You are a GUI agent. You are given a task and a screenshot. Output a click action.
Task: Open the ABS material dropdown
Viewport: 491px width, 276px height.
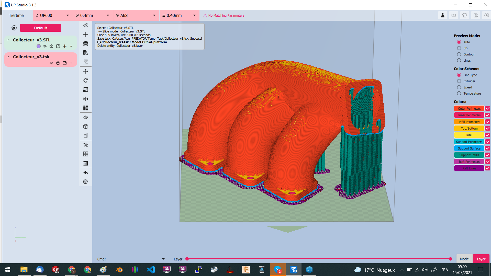[136, 15]
